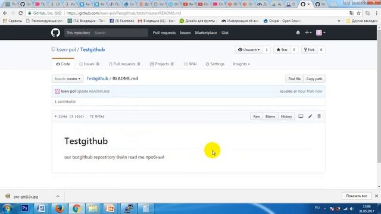Reload the page
381x214 pixels.
21,13
